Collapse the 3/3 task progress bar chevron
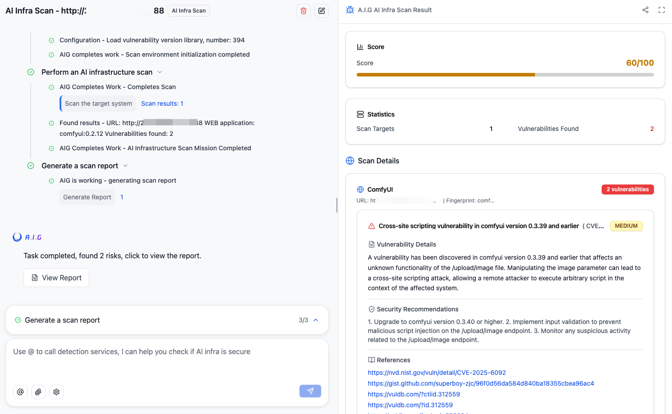The width and height of the screenshot is (672, 414). 316,320
